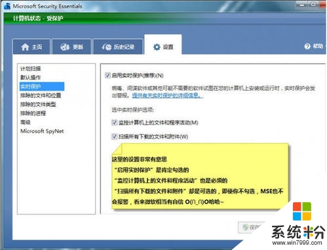Select 排除的进程 in the list
The image size is (327, 250).
[33, 114]
